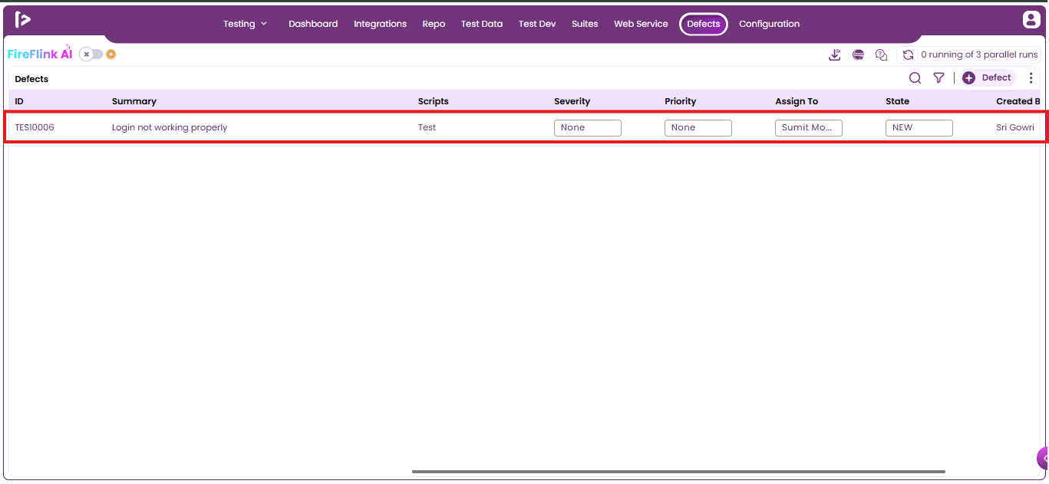Image resolution: width=1049 pixels, height=484 pixels.
Task: Open the Test Data tab
Action: click(x=482, y=24)
